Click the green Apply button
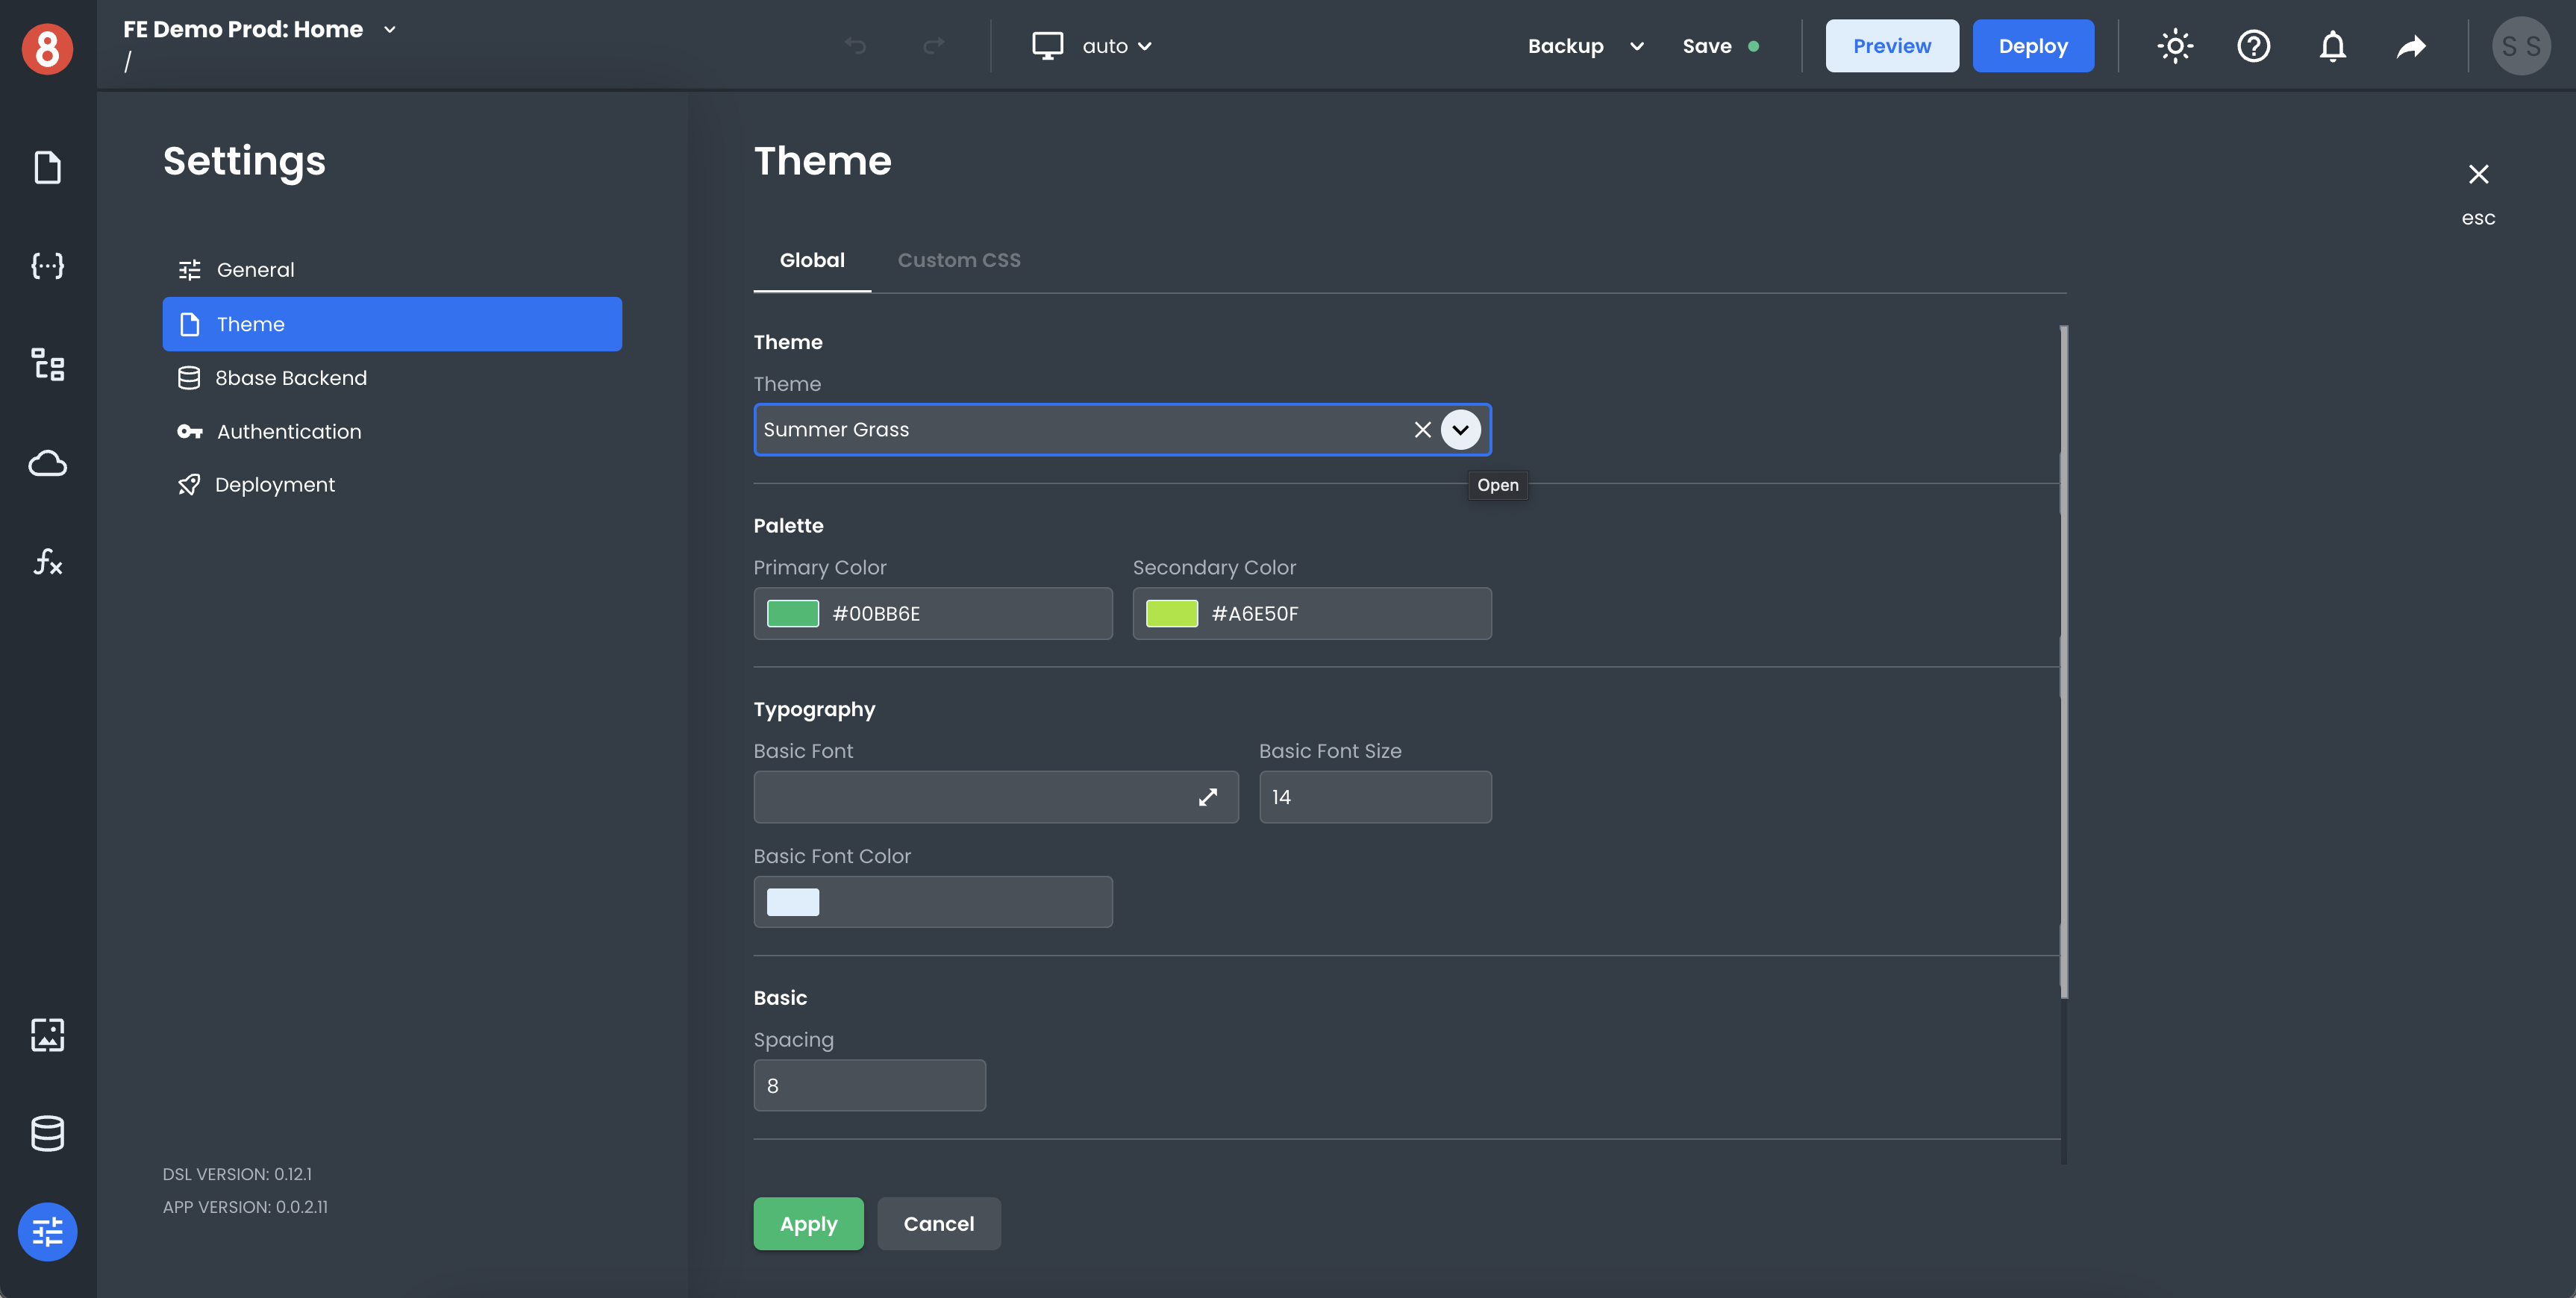The image size is (2576, 1298). click(x=807, y=1223)
